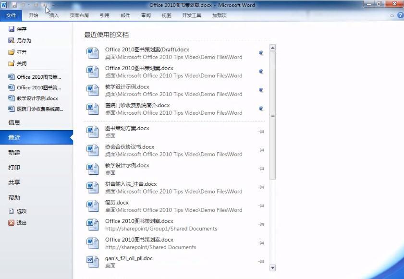The width and height of the screenshot is (404, 279).
Task: Open the 开发工具 (Developer) tab
Action: click(192, 15)
